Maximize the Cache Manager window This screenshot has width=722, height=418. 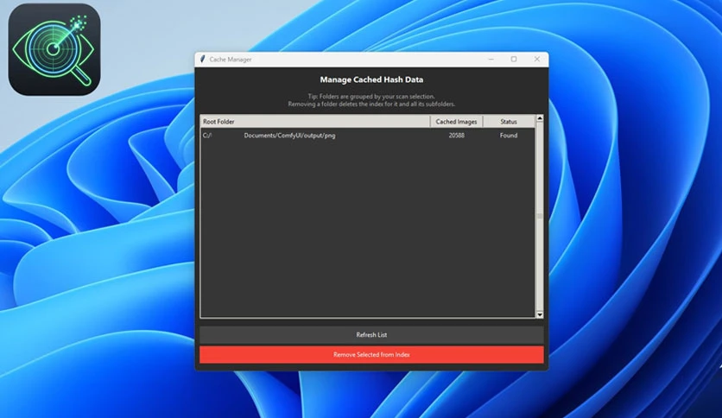514,59
